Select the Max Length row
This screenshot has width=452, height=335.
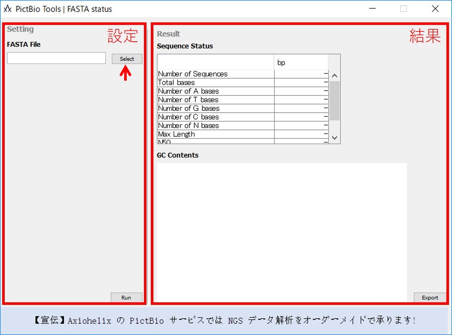coord(215,134)
